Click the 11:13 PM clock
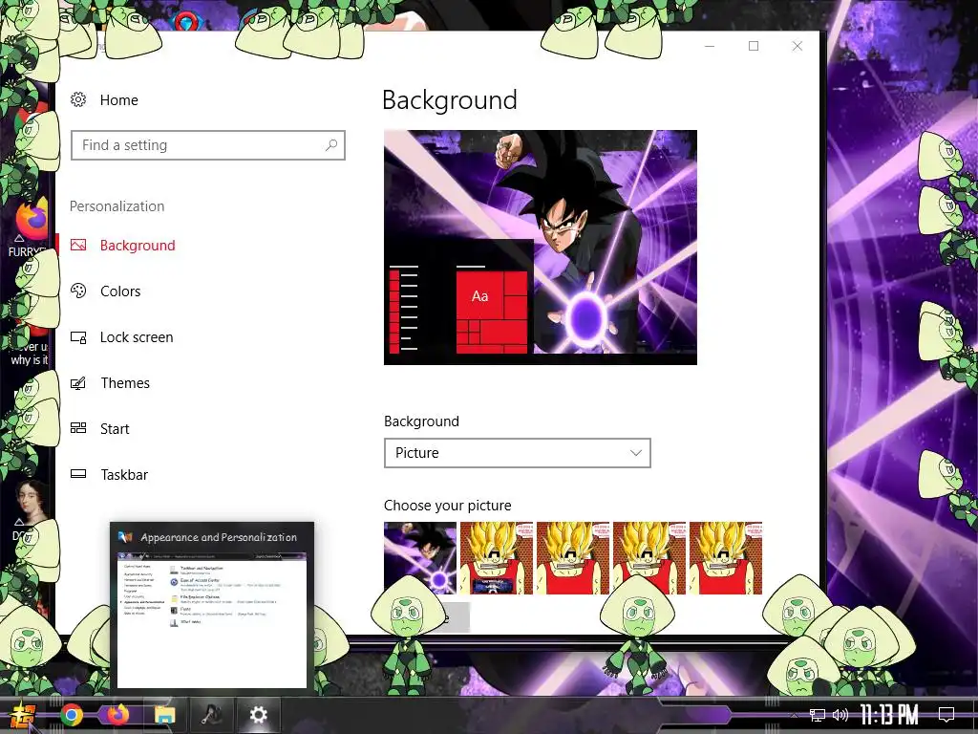Image resolution: width=978 pixels, height=734 pixels. click(889, 715)
